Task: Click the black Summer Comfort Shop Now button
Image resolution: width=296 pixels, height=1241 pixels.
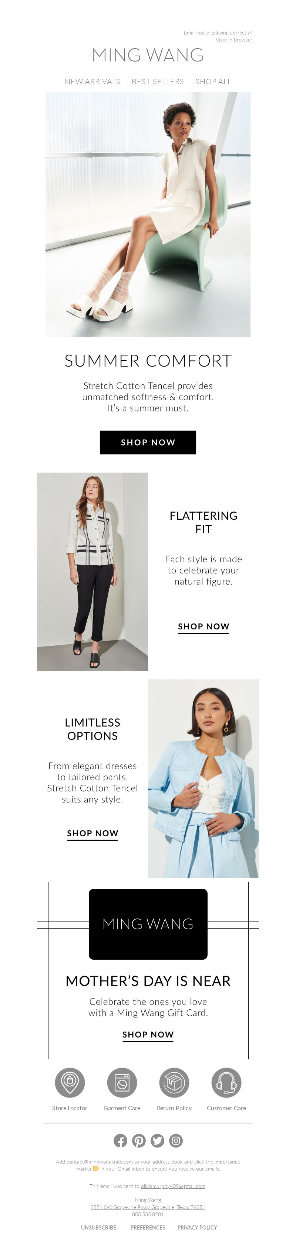Action: 148,442
